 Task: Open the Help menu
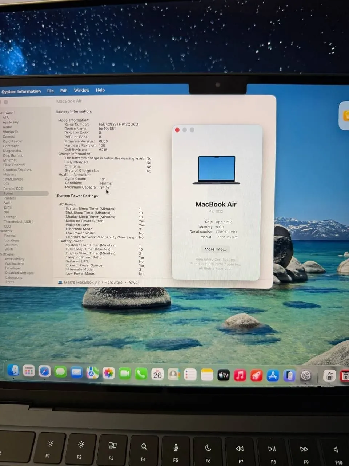[x=100, y=90]
